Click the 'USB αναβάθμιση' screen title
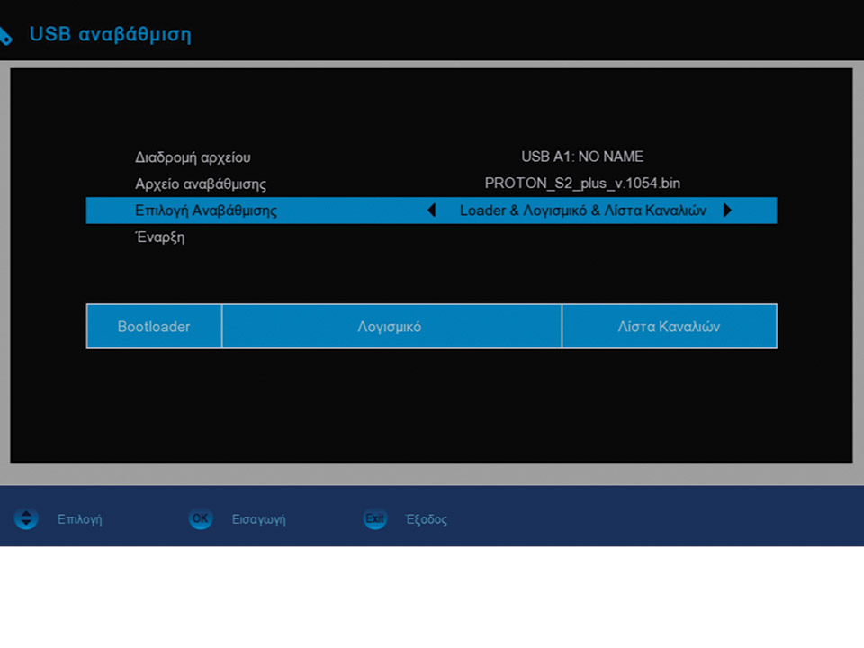The image size is (864, 648). tap(110, 35)
